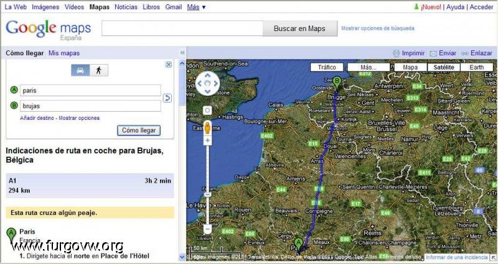Click the panel scrollbar up arrow
The image size is (498, 264).
tap(182, 63)
